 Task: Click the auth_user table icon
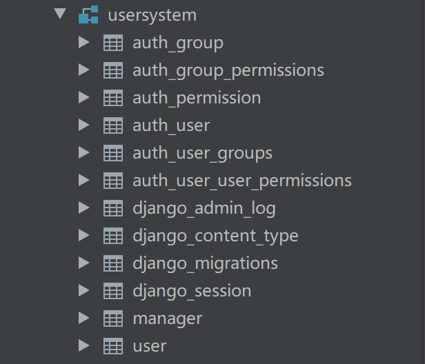[x=113, y=125]
